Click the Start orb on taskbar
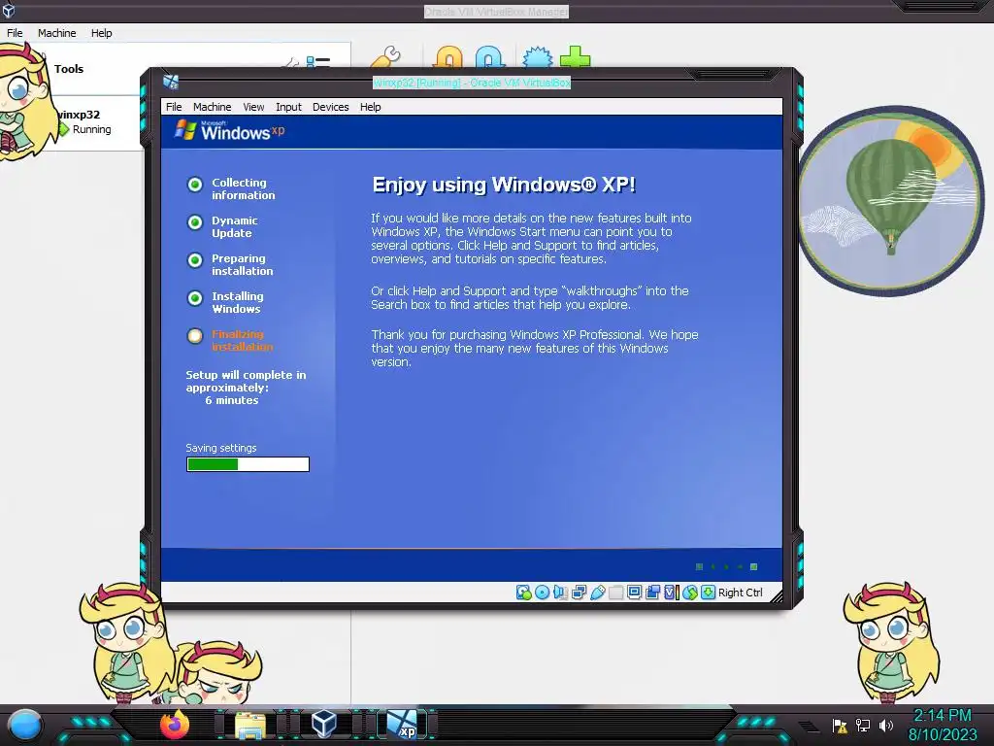The image size is (994, 746). [x=24, y=726]
